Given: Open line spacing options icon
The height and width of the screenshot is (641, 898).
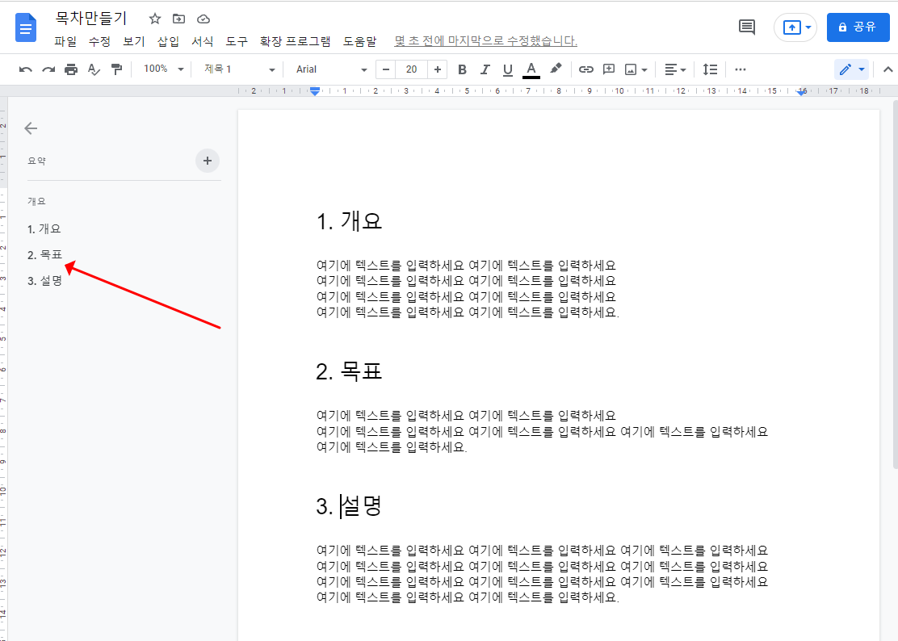Looking at the screenshot, I should pos(710,69).
